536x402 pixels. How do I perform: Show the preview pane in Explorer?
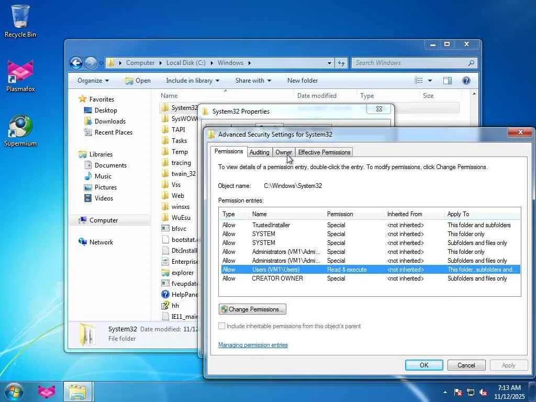pyautogui.click(x=447, y=81)
